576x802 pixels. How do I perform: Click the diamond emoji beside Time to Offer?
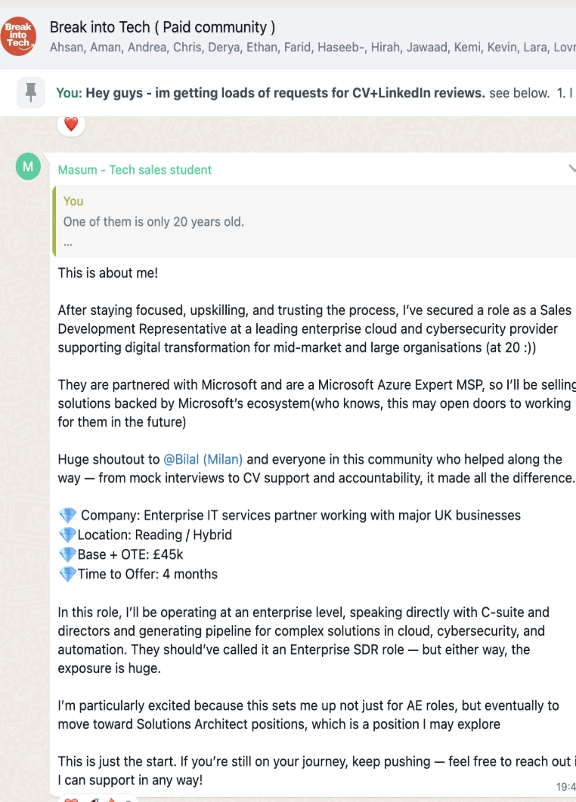tap(67, 574)
